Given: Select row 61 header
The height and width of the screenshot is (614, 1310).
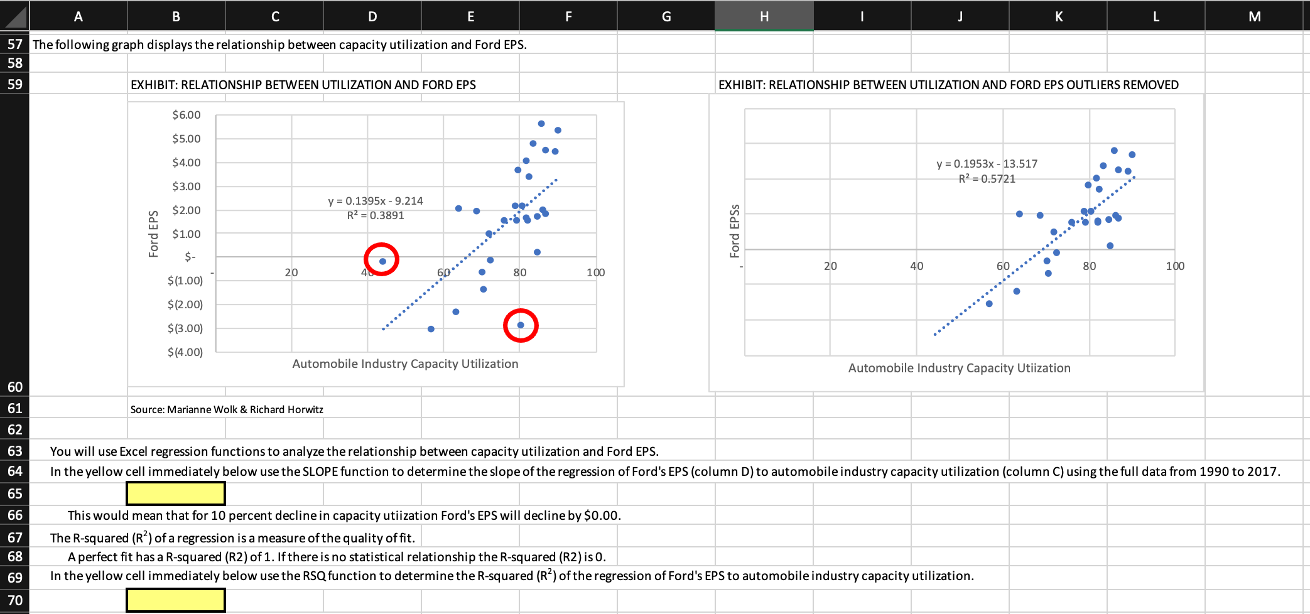Looking at the screenshot, I should [x=14, y=408].
